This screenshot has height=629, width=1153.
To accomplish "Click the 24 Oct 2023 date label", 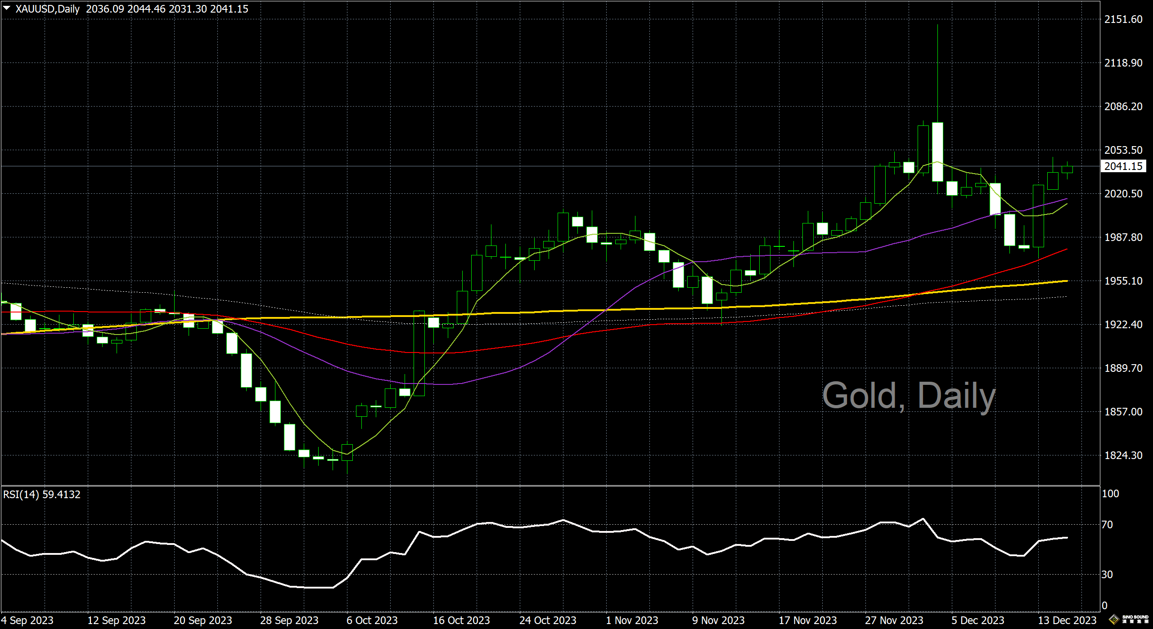I will tap(548, 620).
